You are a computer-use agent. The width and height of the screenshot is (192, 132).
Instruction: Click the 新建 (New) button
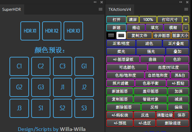(117, 27)
